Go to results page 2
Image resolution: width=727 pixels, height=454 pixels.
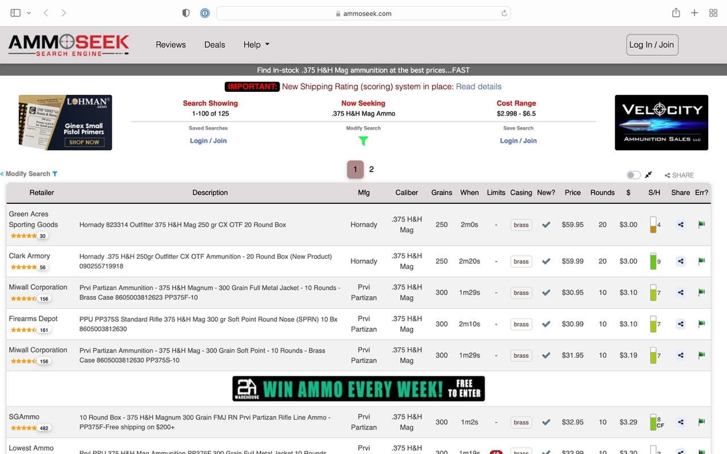(371, 169)
